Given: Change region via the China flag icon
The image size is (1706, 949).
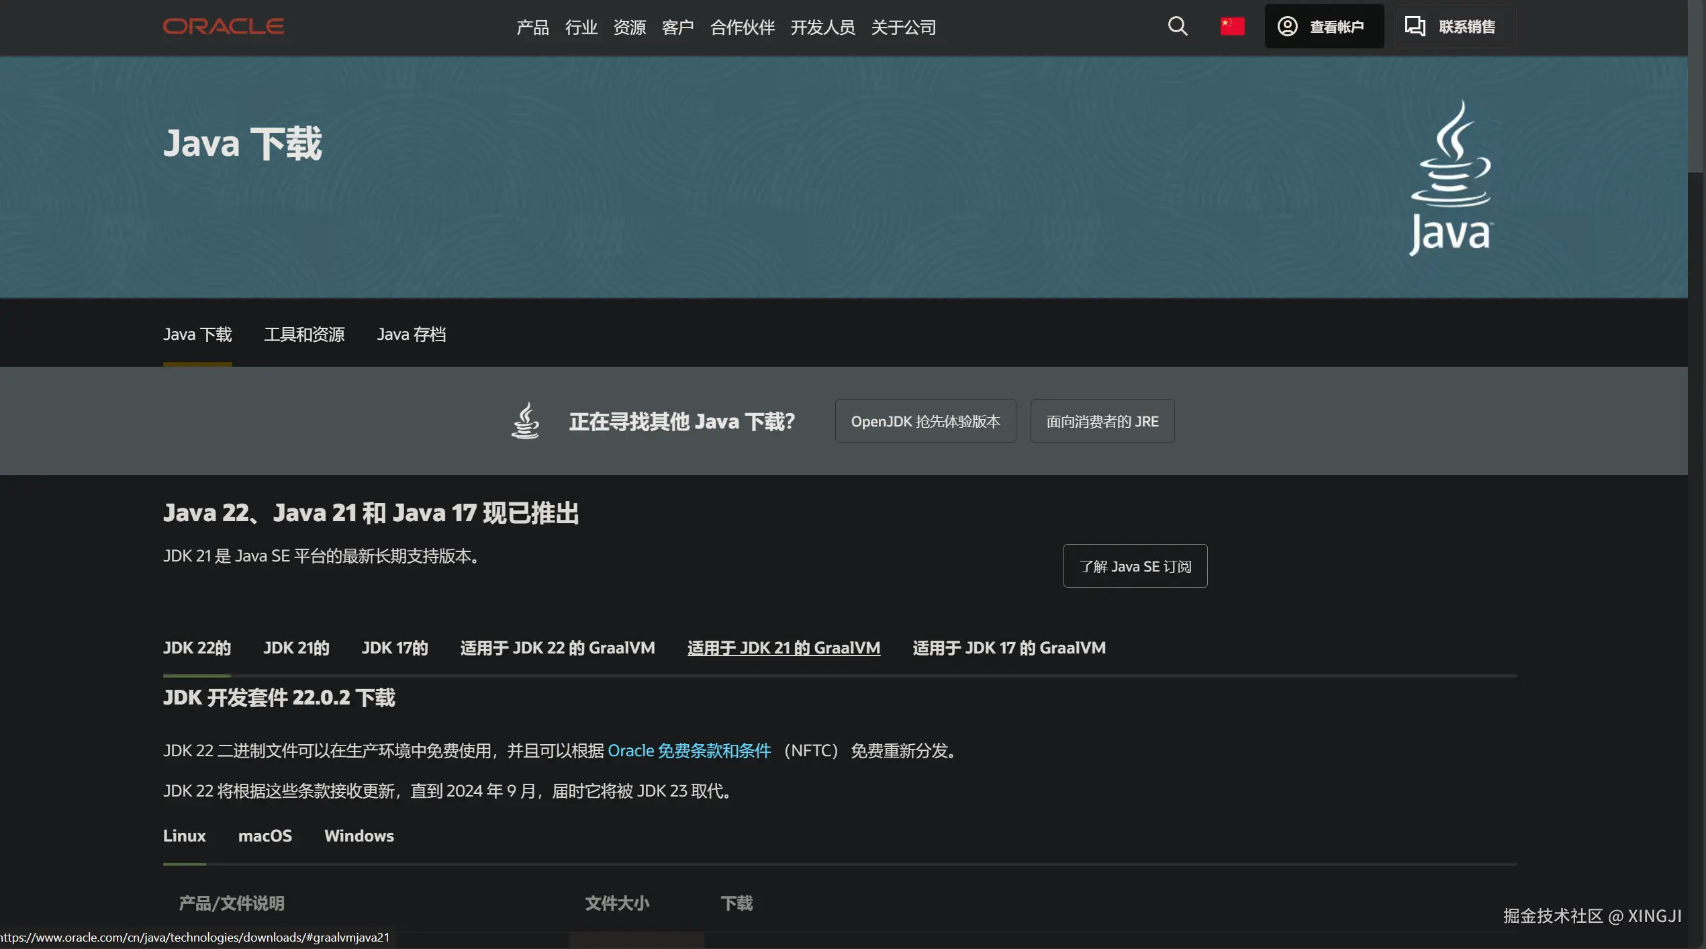Looking at the screenshot, I should tap(1233, 26).
